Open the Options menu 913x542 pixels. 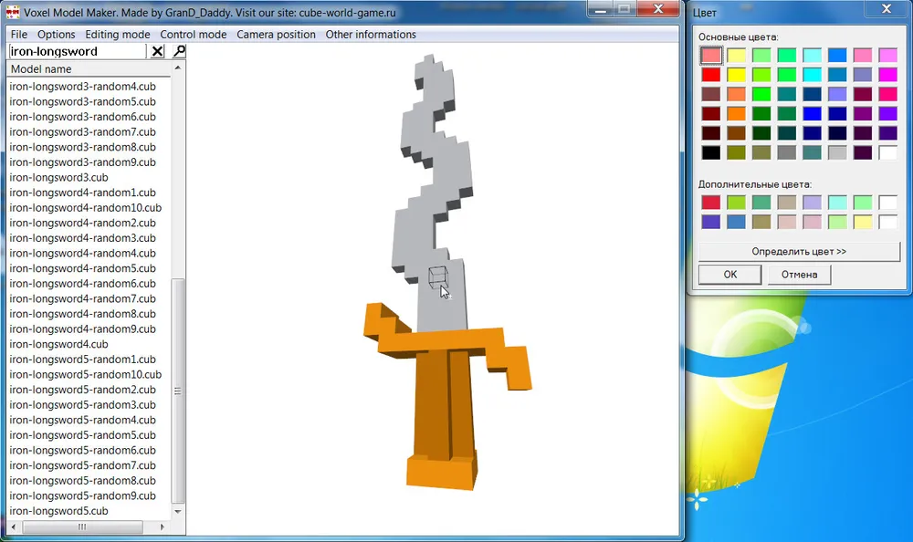[x=57, y=35]
